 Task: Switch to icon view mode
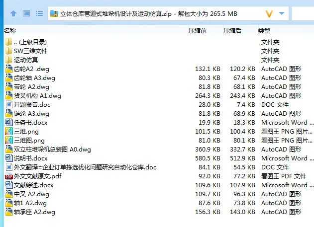click(26, 13)
